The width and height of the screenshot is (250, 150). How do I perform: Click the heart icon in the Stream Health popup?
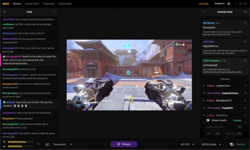click(x=208, y=121)
